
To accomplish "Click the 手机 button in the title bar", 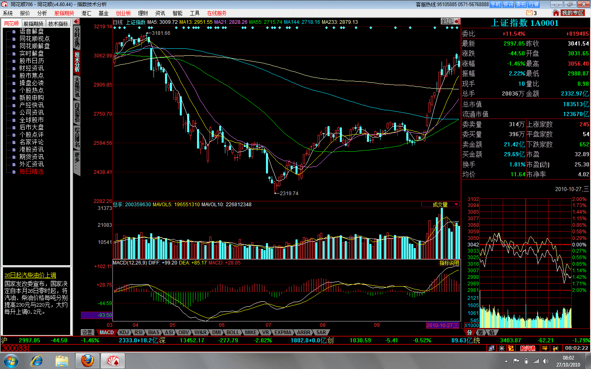I will tap(496, 5).
